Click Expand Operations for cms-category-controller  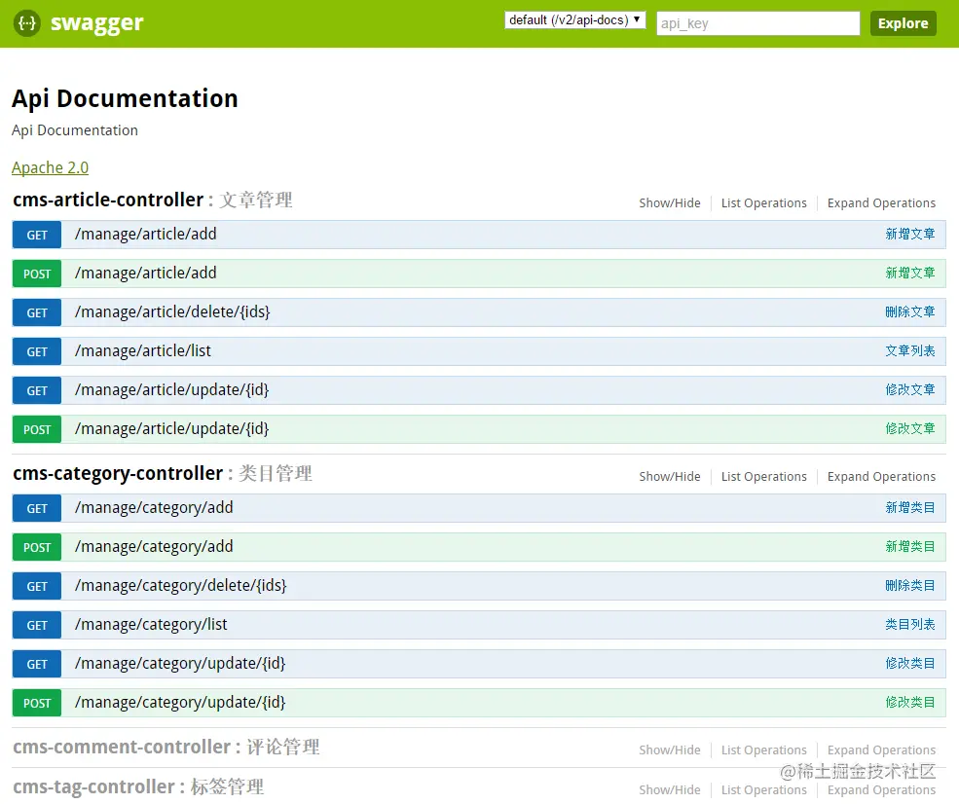(881, 476)
